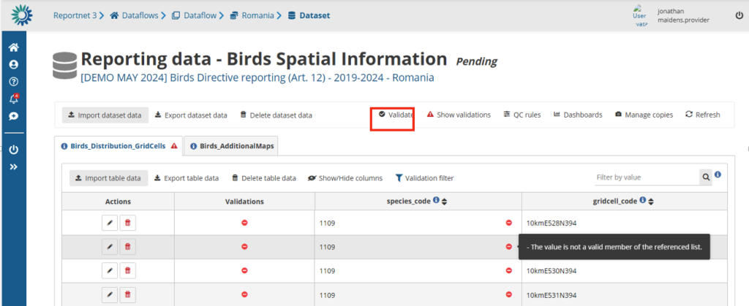749x306 pixels.
Task: Sort by species_code column arrows
Action: 443,202
